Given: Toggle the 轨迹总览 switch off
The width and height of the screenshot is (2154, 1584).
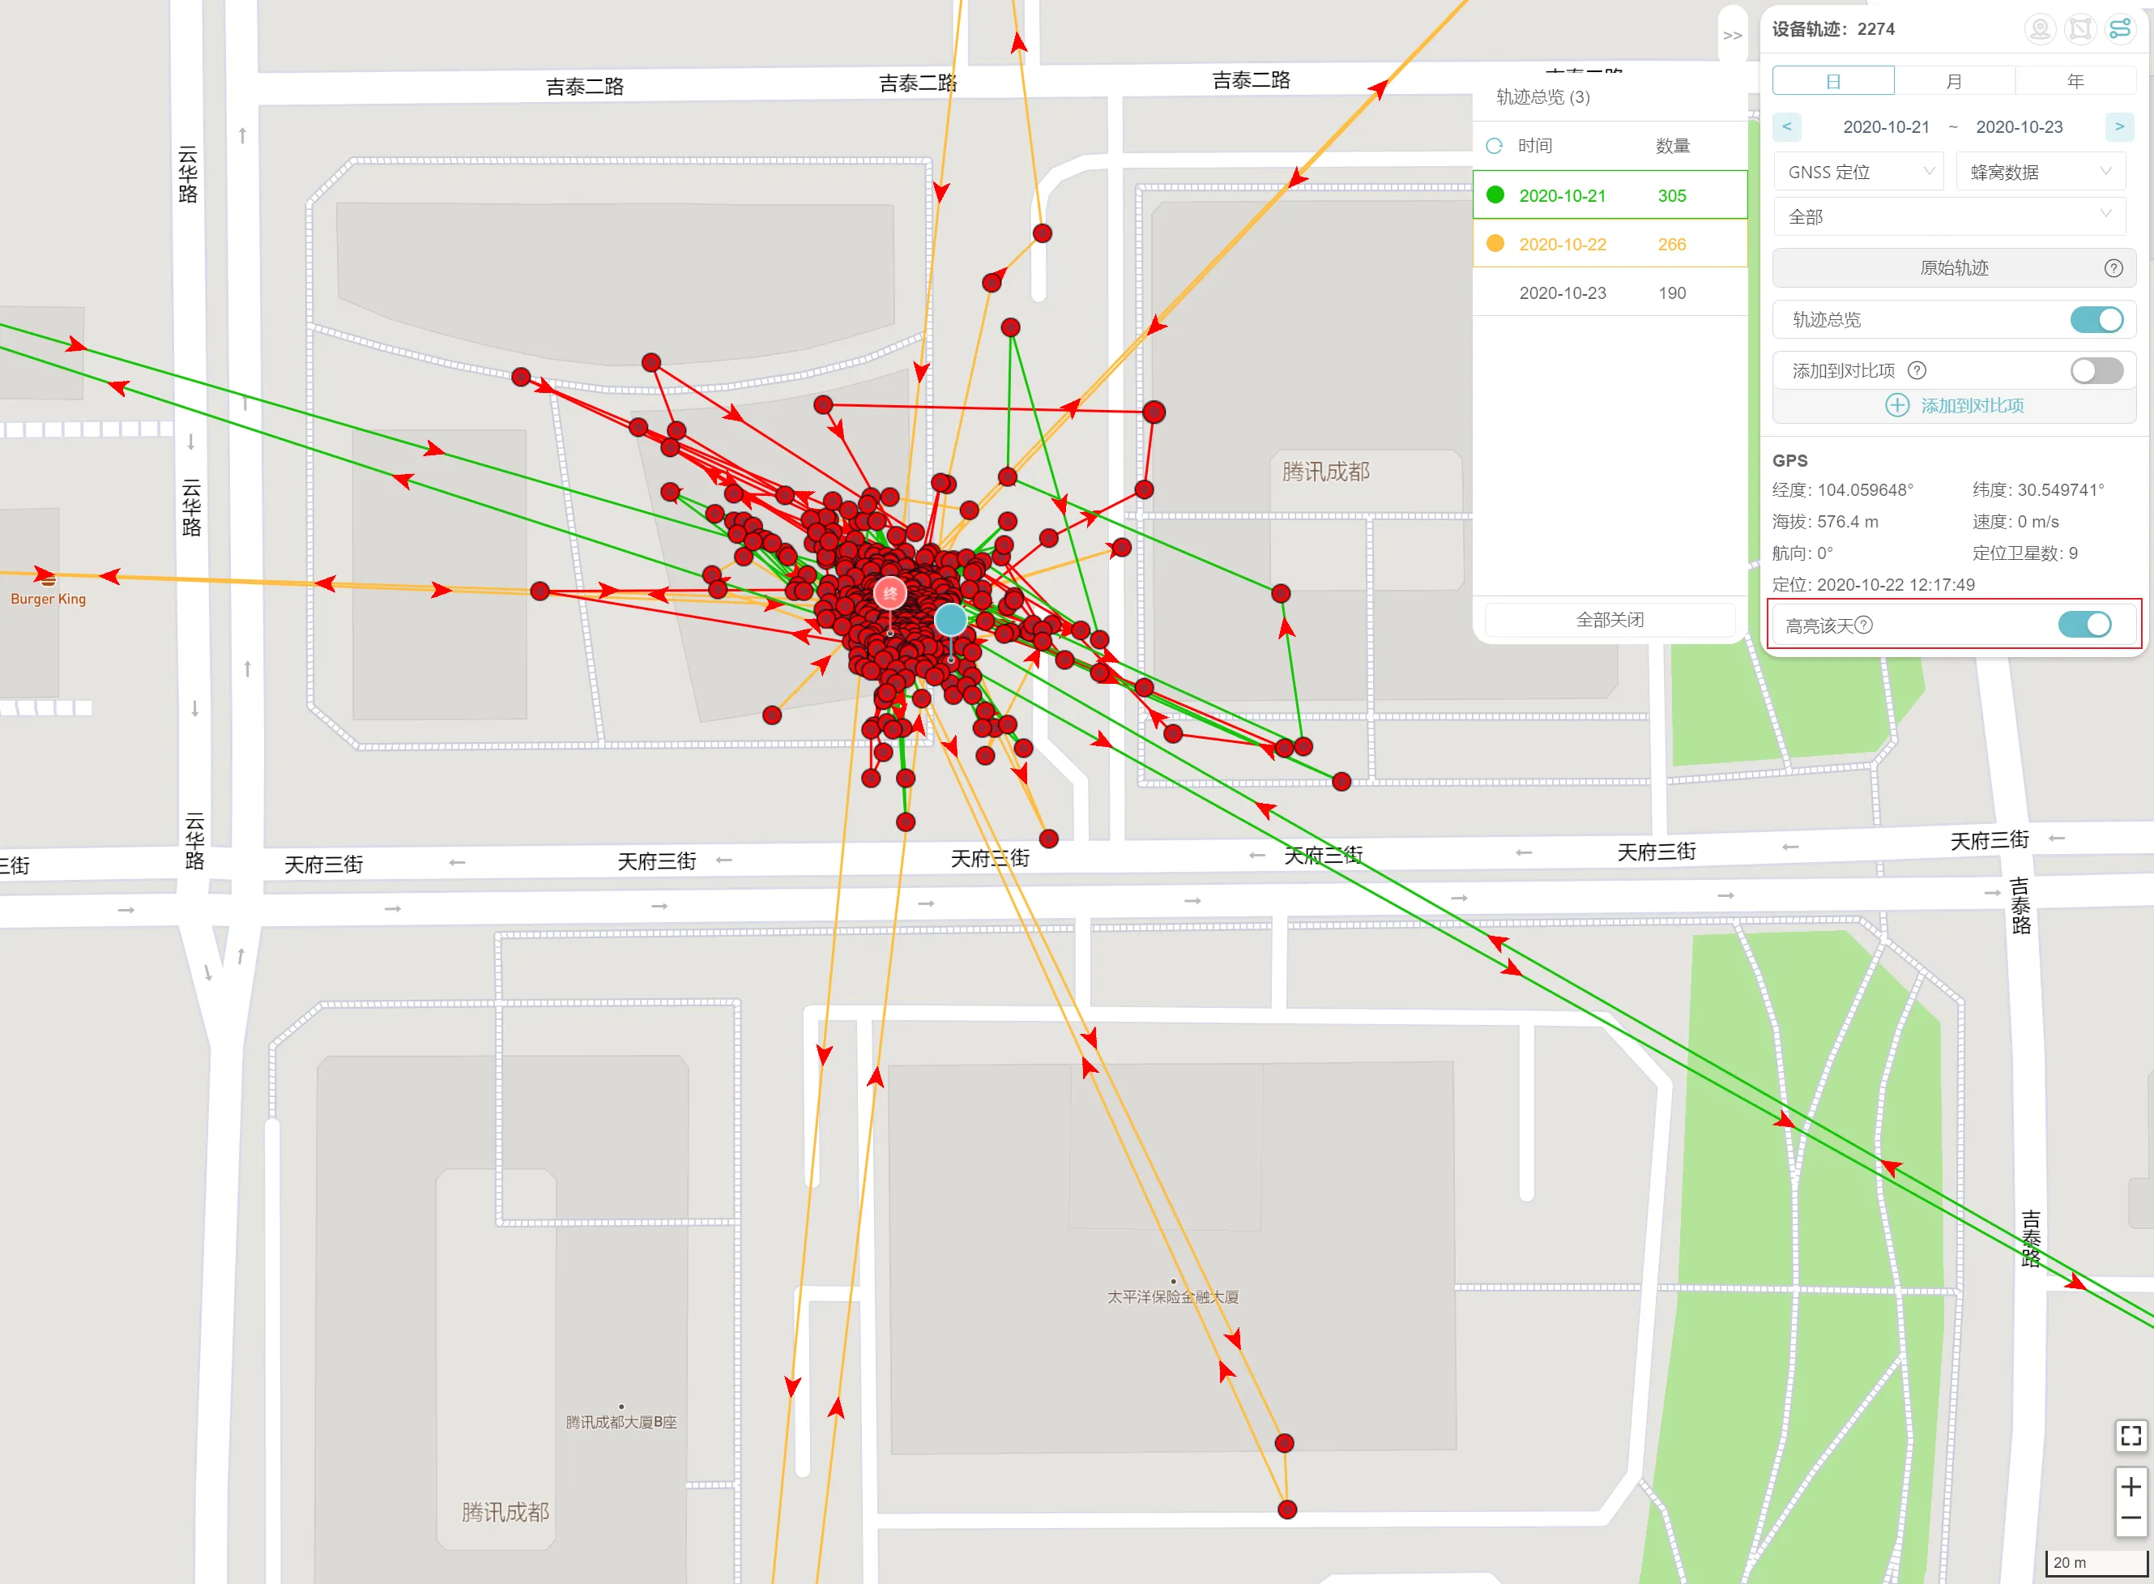Looking at the screenshot, I should coord(2096,319).
